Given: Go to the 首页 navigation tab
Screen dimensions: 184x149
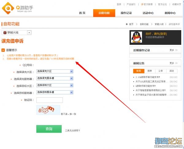Looking at the screenshot, I should tap(82, 13).
